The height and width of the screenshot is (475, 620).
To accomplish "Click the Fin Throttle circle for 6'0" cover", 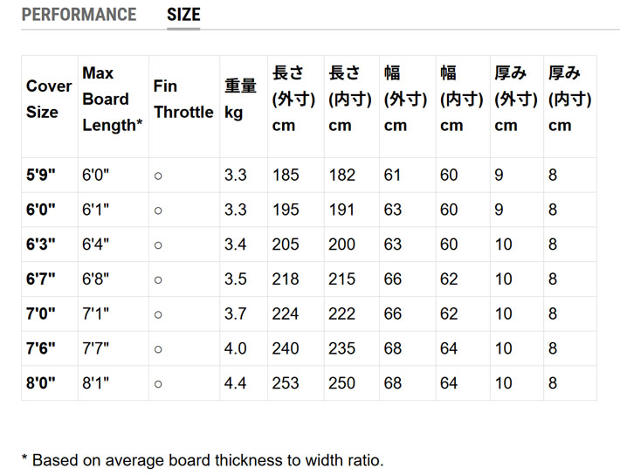I will click(158, 210).
